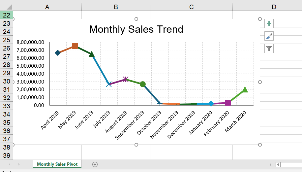Select column A header
Image resolution: width=302 pixels, height=172 pixels.
[47, 7]
